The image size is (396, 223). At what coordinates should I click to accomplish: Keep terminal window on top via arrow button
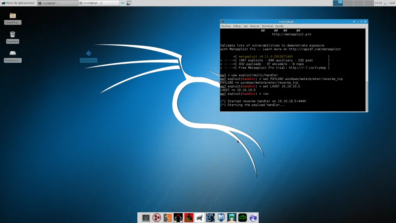tap(354, 22)
